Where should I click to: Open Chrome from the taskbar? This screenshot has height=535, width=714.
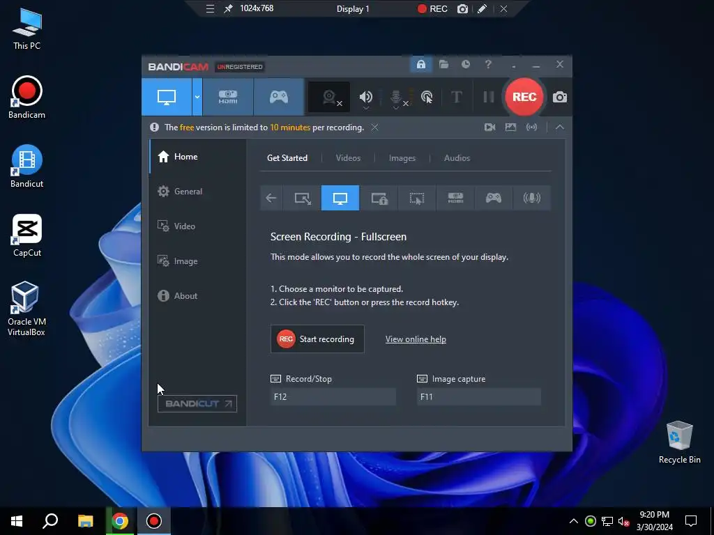point(120,521)
